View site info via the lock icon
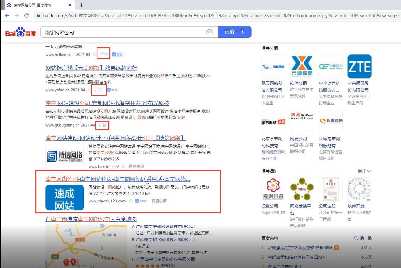 (x=39, y=15)
